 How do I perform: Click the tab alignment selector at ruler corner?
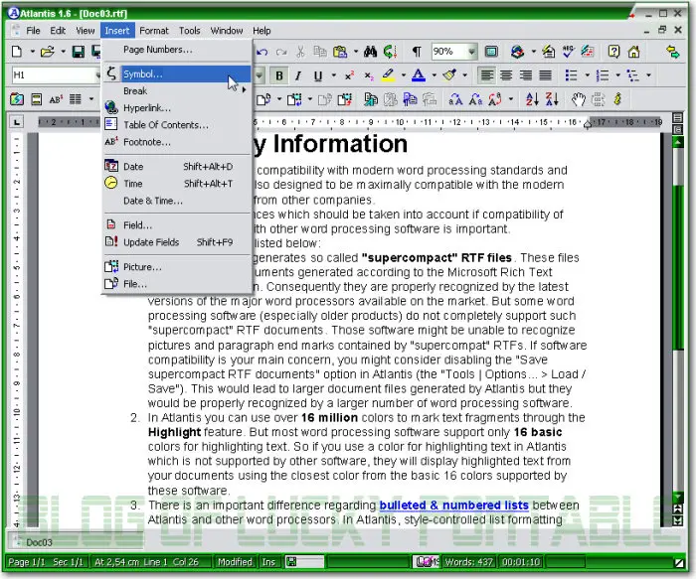(17, 121)
